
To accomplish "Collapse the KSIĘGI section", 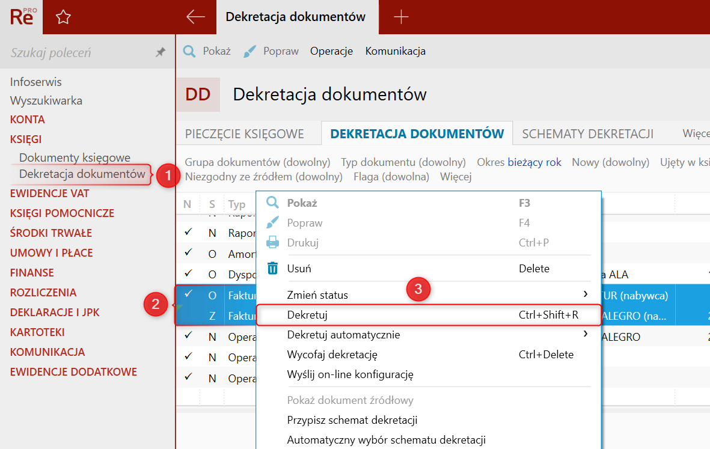I will tap(26, 139).
